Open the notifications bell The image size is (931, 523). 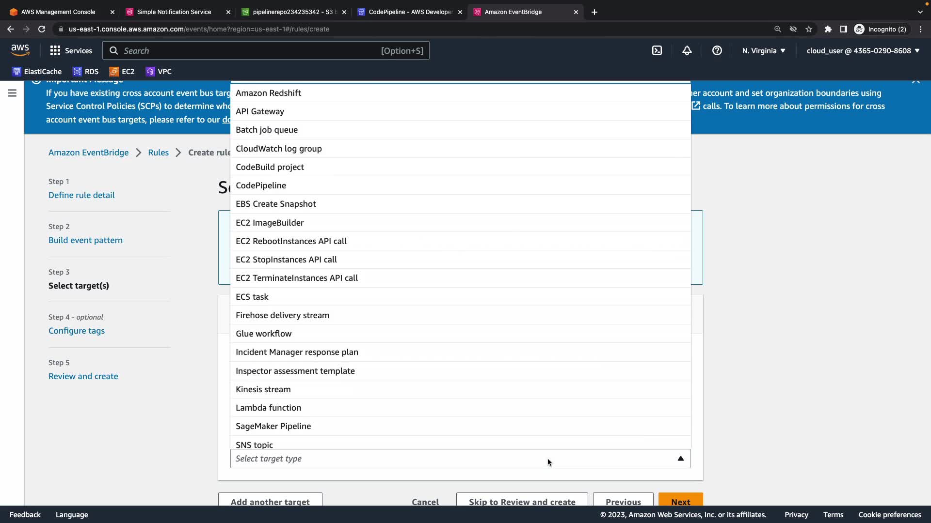point(687,50)
